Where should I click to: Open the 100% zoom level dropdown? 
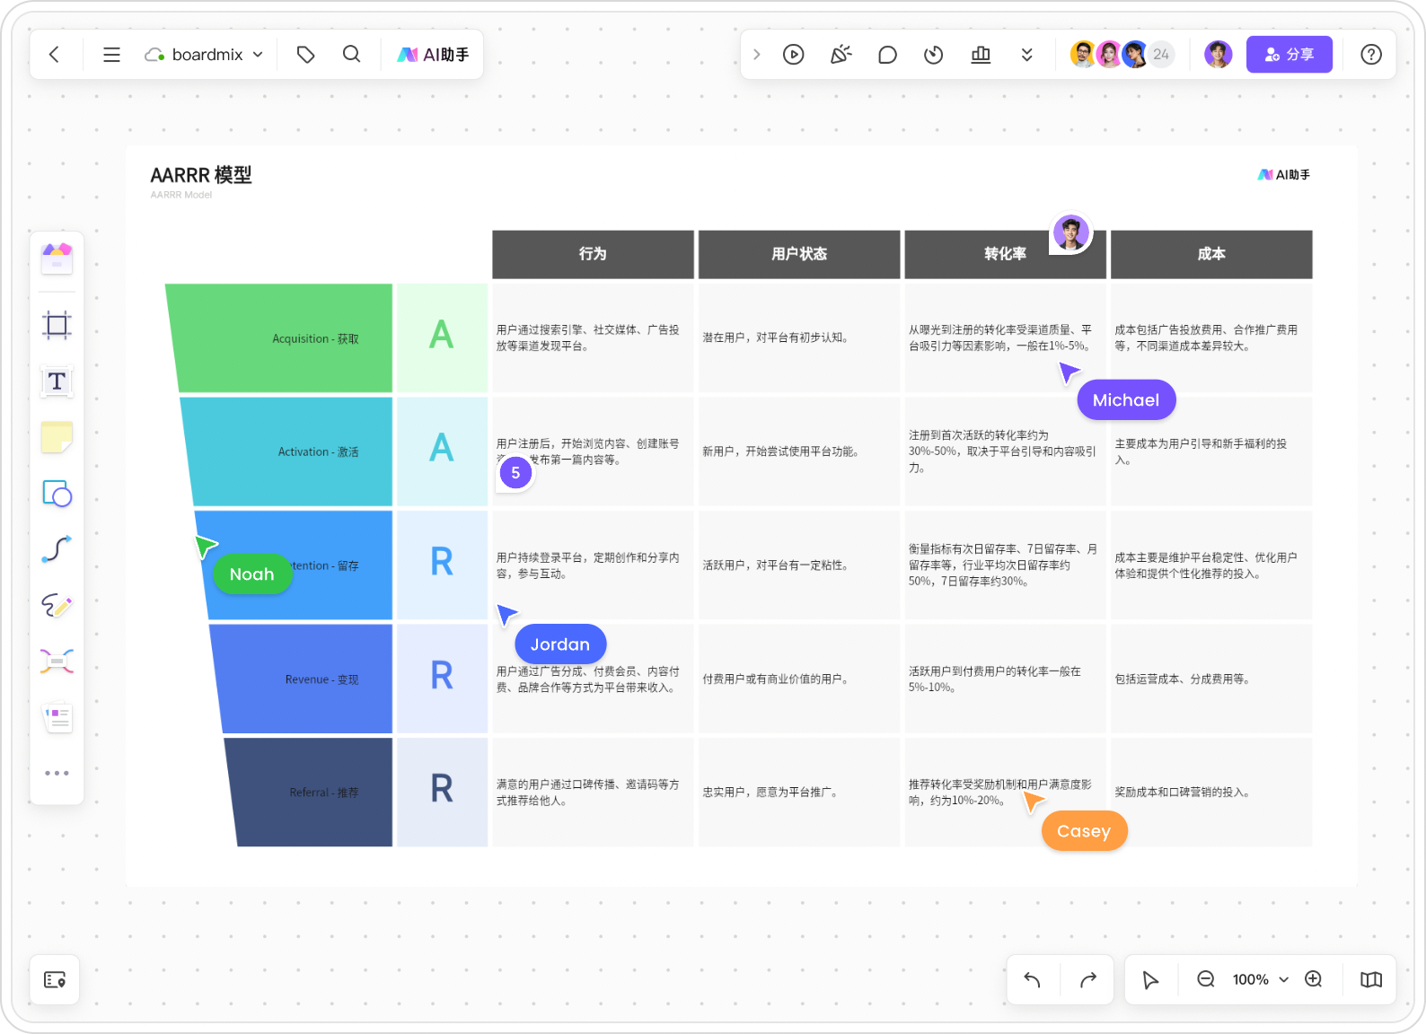1261,979
